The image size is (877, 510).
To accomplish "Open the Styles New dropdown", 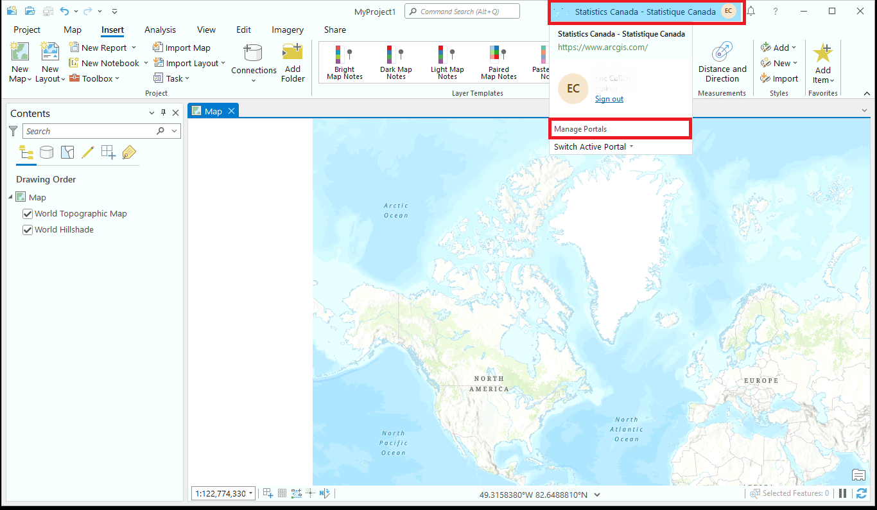I will tap(779, 63).
